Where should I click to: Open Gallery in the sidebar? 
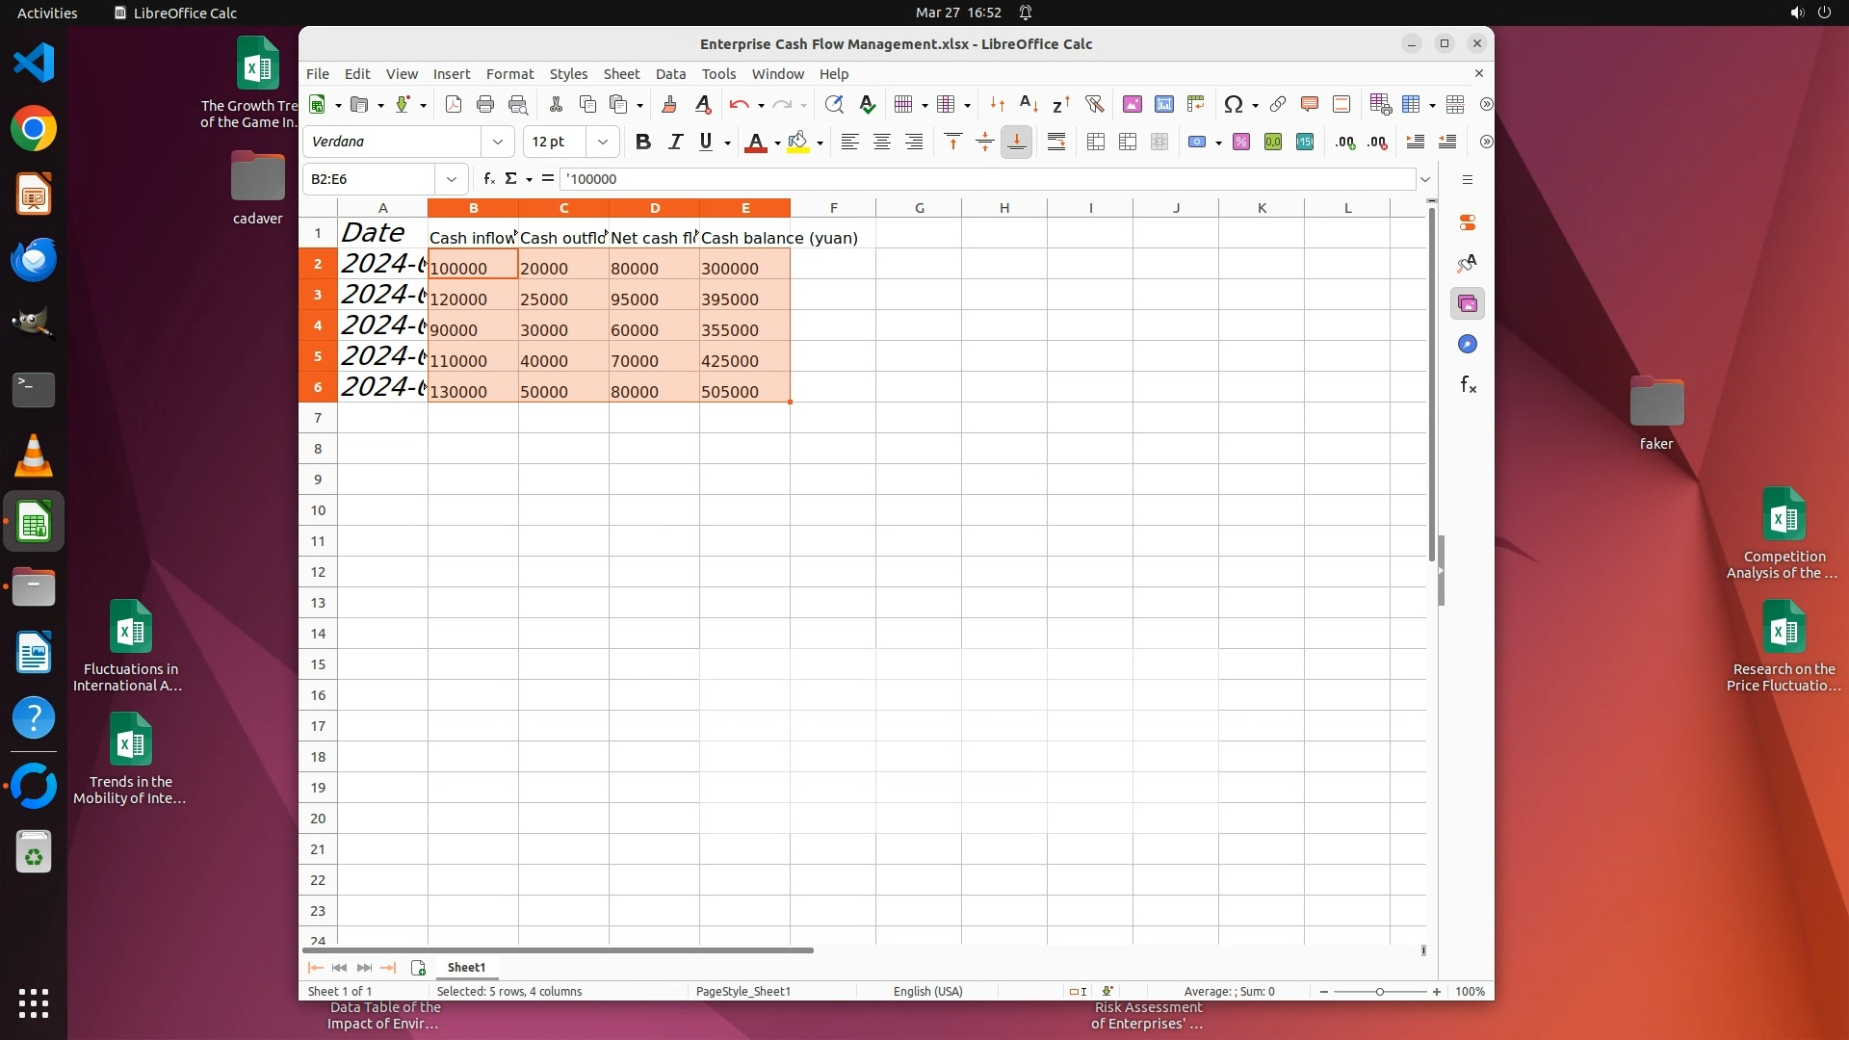click(x=1468, y=304)
